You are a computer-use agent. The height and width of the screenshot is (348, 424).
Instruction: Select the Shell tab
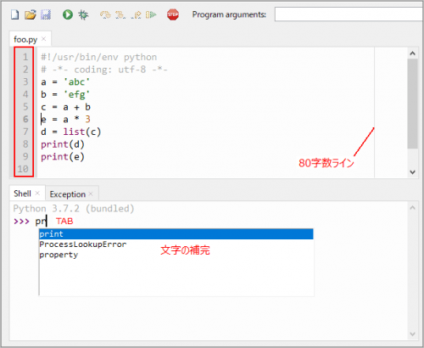[x=22, y=194]
